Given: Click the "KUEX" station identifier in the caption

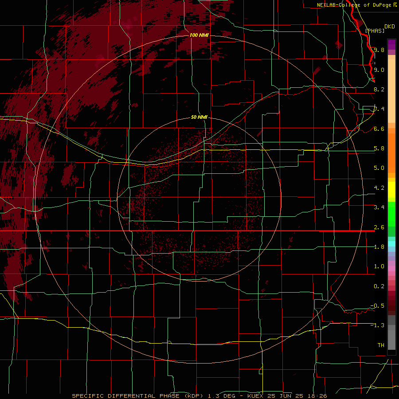Looking at the screenshot, I should coord(256,396).
